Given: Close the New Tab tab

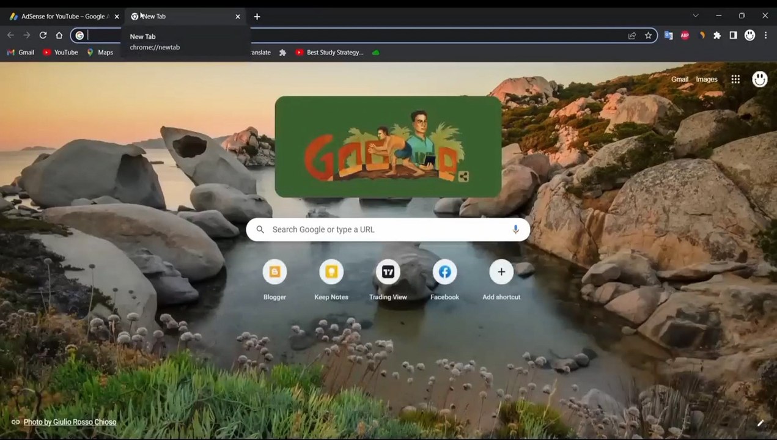Looking at the screenshot, I should [238, 16].
